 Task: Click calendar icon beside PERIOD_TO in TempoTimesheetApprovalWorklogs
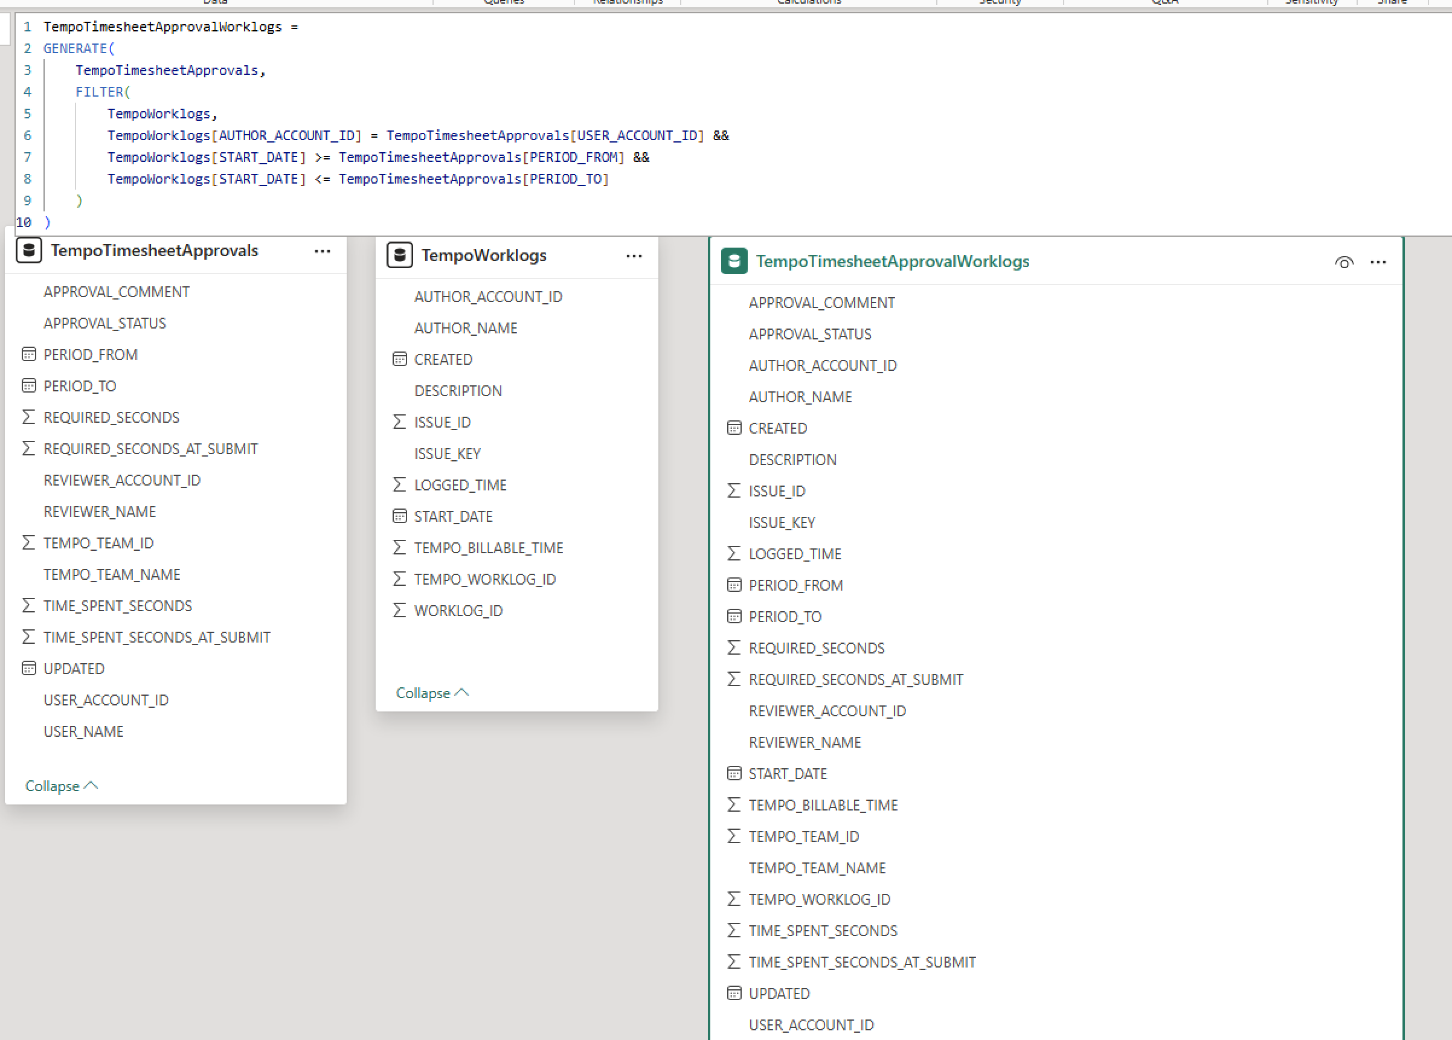coord(734,615)
